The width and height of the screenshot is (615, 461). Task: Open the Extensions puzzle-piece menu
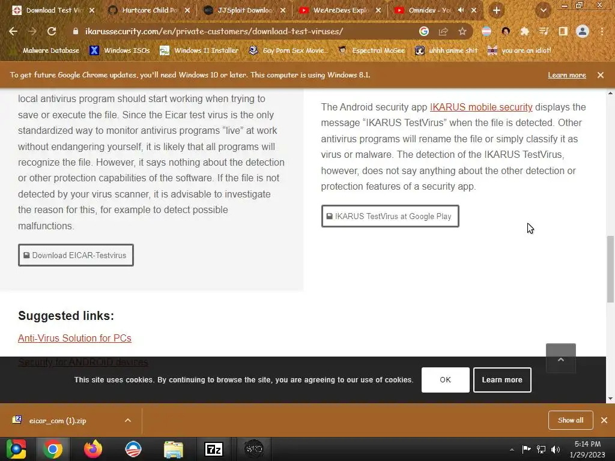(524, 31)
